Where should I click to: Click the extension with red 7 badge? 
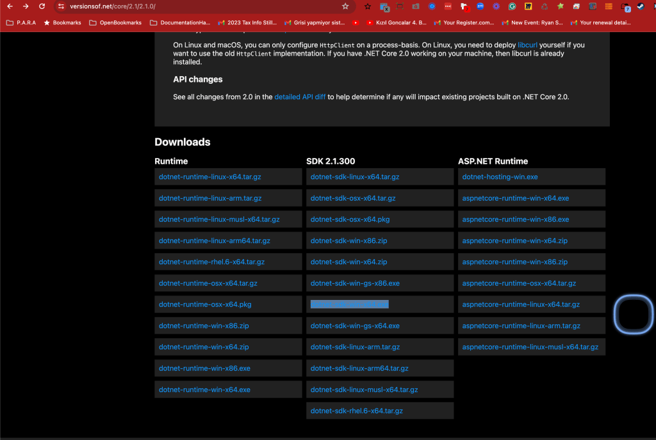464,6
